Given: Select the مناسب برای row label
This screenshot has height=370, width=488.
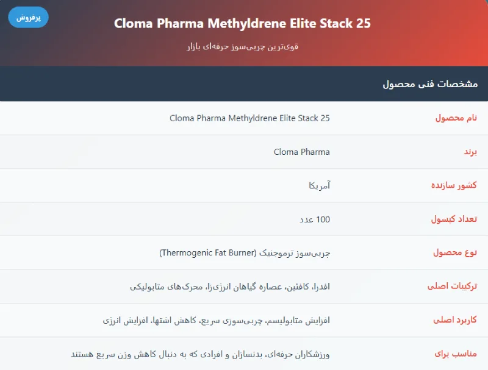Looking at the screenshot, I should (x=456, y=354).
